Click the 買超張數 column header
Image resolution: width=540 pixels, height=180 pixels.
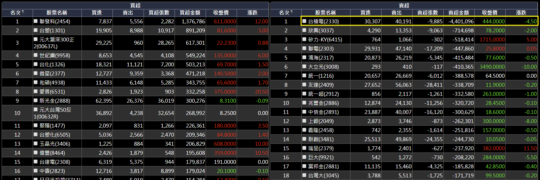pyautogui.click(x=159, y=13)
